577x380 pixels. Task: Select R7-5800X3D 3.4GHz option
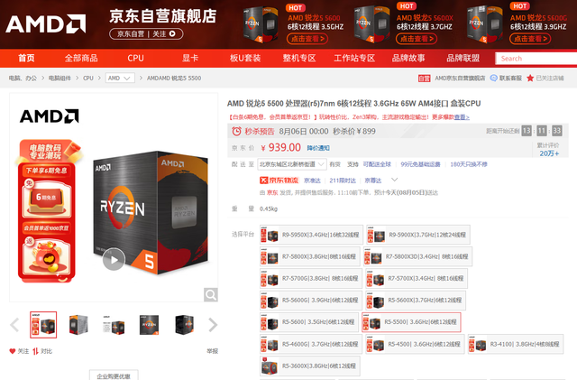[x=417, y=256]
